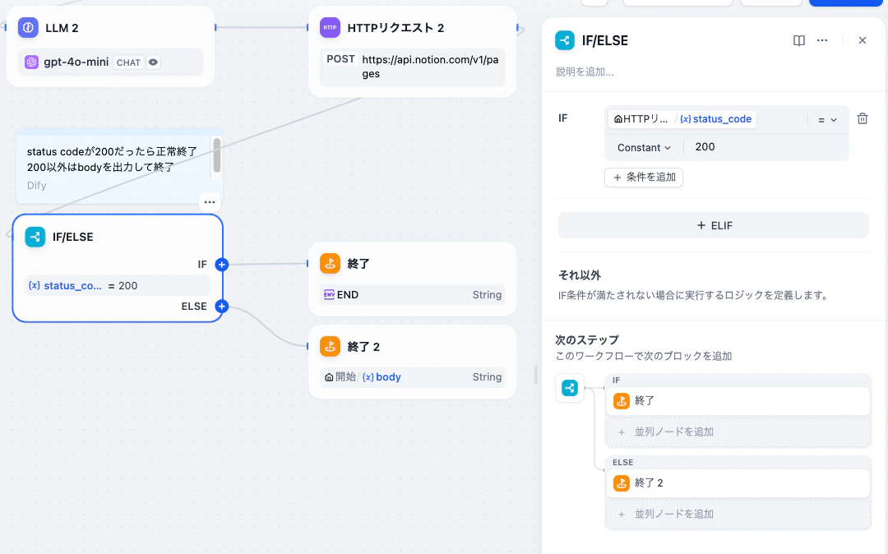888x554 pixels.
Task: Click the orange icon of canvas node 終了 2
Action: pyautogui.click(x=331, y=346)
